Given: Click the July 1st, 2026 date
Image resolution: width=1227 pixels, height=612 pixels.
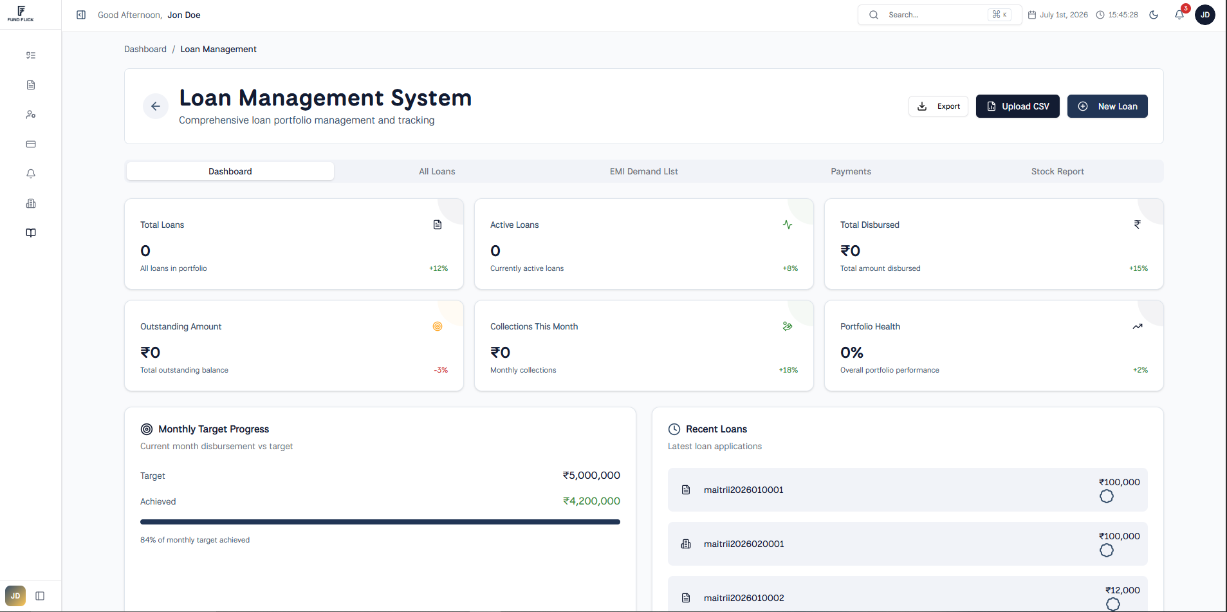Looking at the screenshot, I should [1064, 15].
